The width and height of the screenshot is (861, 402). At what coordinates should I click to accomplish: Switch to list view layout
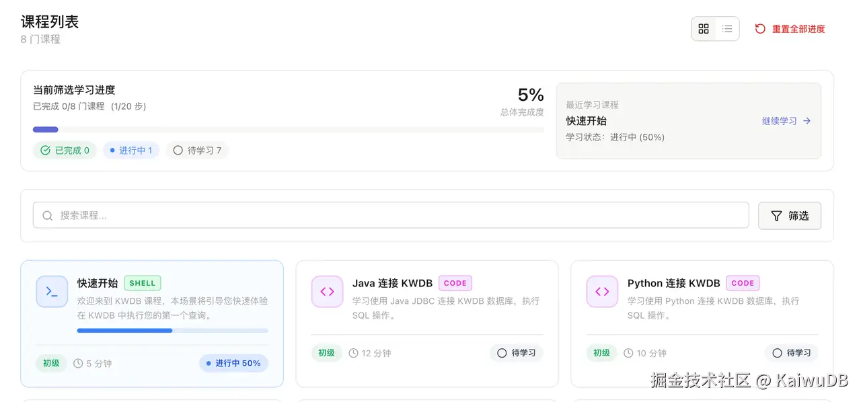click(727, 29)
